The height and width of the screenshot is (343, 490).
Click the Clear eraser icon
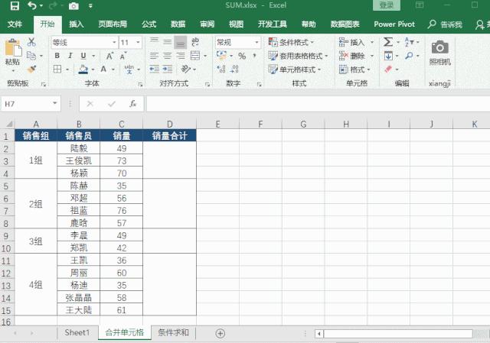388,69
